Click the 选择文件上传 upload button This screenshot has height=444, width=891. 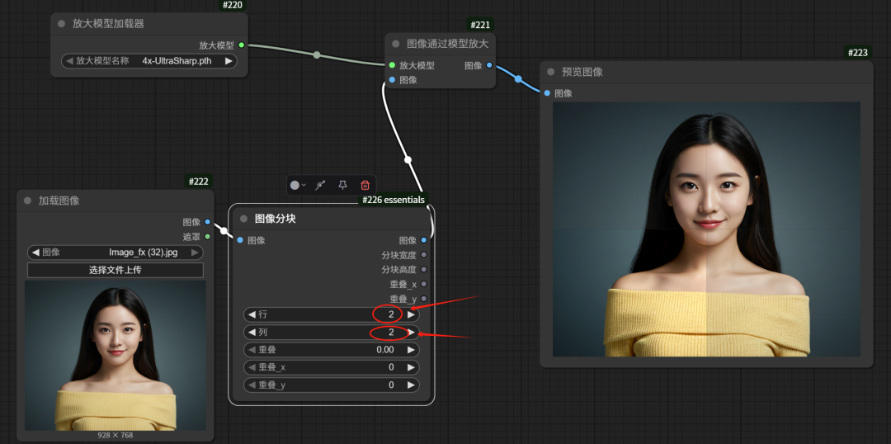pyautogui.click(x=115, y=270)
